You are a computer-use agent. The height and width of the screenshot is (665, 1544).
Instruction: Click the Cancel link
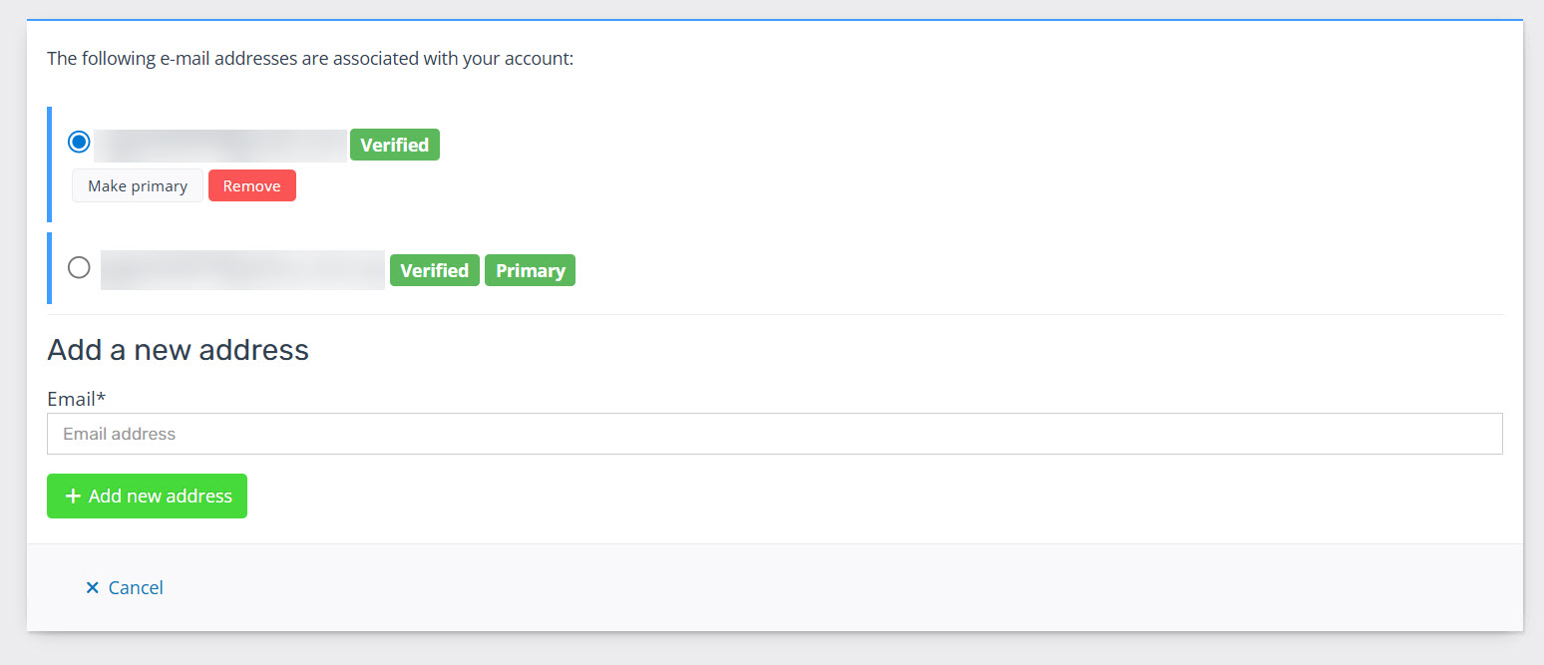click(x=136, y=588)
